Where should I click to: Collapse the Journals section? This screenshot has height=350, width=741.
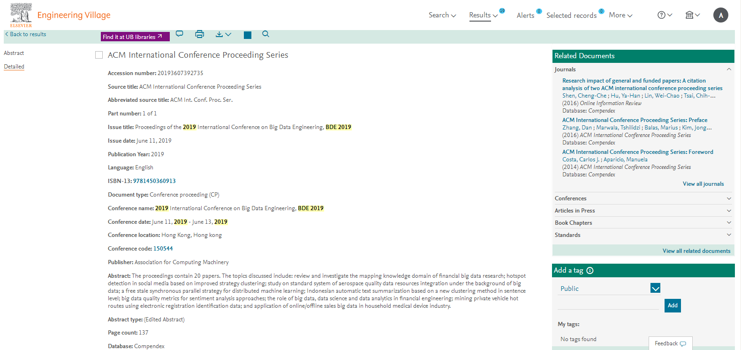tap(729, 69)
